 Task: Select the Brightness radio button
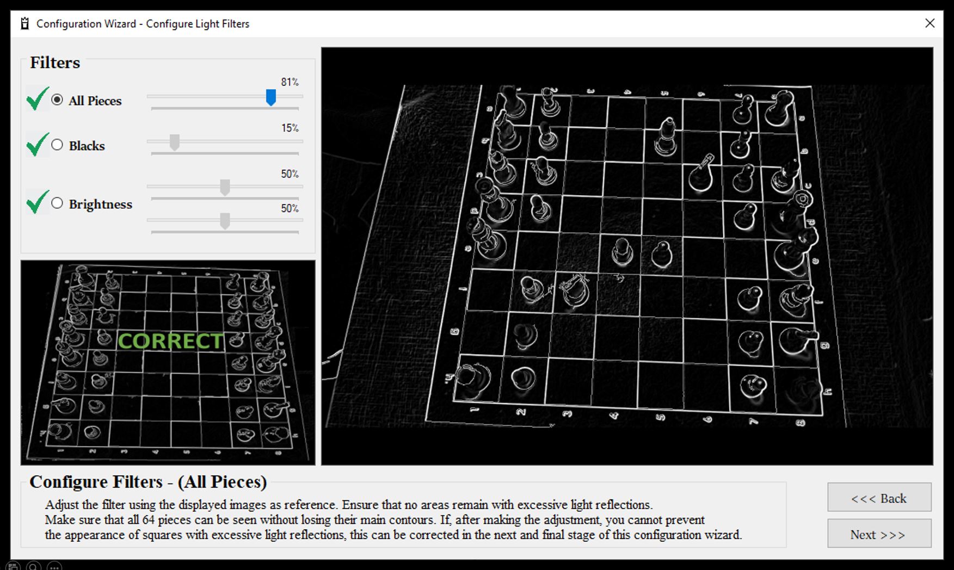click(57, 203)
